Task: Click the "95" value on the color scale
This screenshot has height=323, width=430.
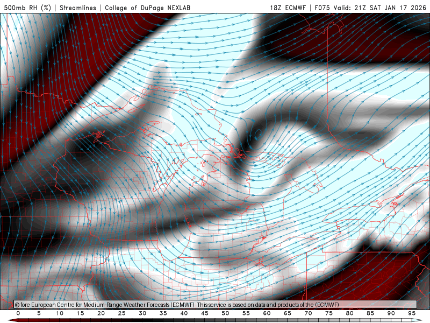Action: pyautogui.click(x=412, y=313)
